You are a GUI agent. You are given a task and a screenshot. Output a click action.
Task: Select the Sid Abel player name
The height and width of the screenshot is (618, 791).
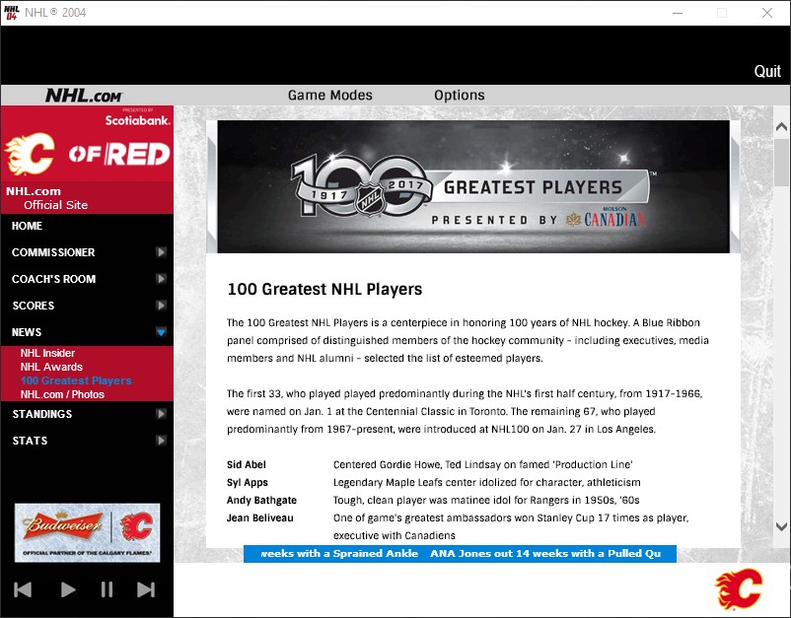247,465
